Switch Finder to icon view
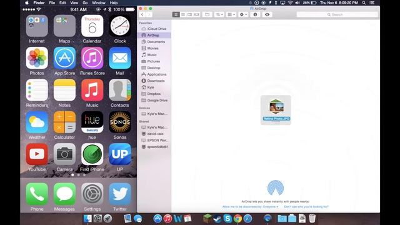 pos(176,14)
